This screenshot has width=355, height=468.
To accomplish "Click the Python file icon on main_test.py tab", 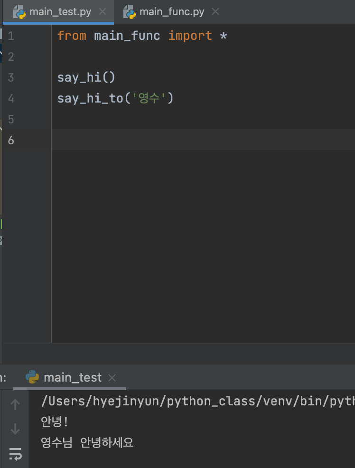I will pyautogui.click(x=19, y=12).
